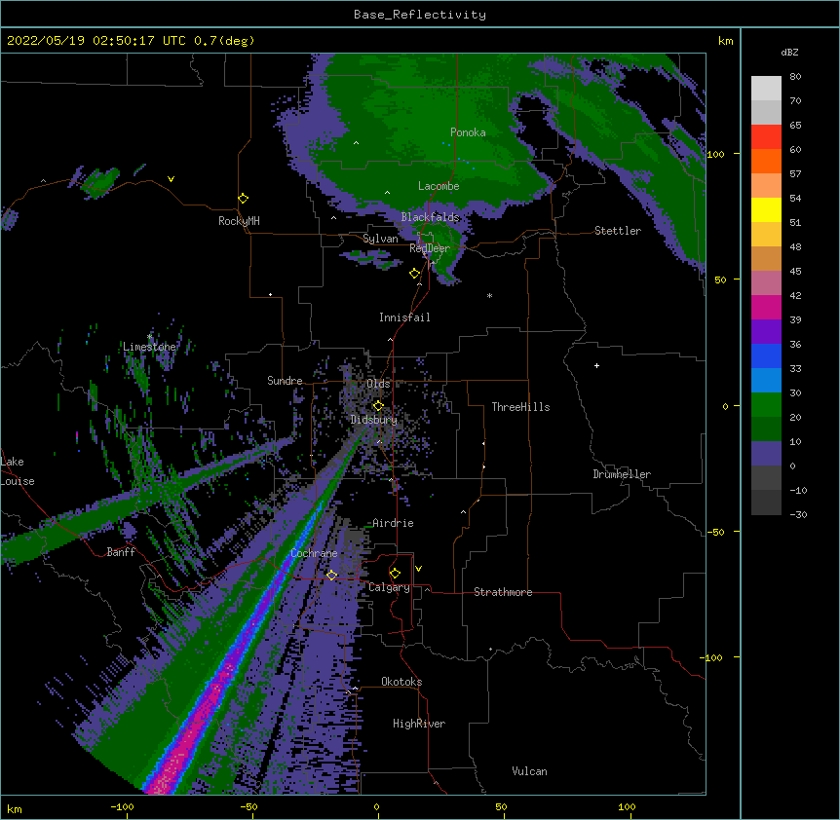Select the light gray 70-80 dBZ swatch

766,89
